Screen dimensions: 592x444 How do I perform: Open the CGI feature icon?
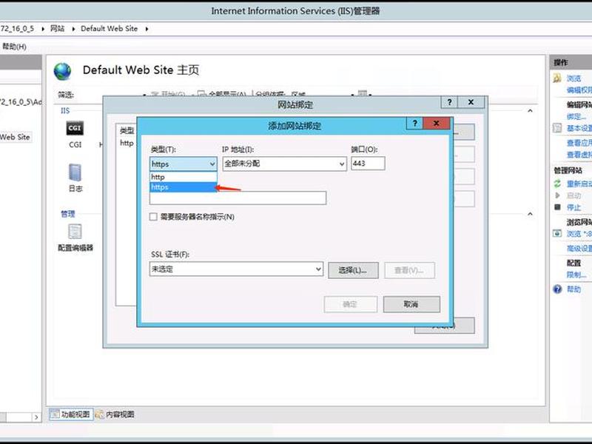point(75,129)
